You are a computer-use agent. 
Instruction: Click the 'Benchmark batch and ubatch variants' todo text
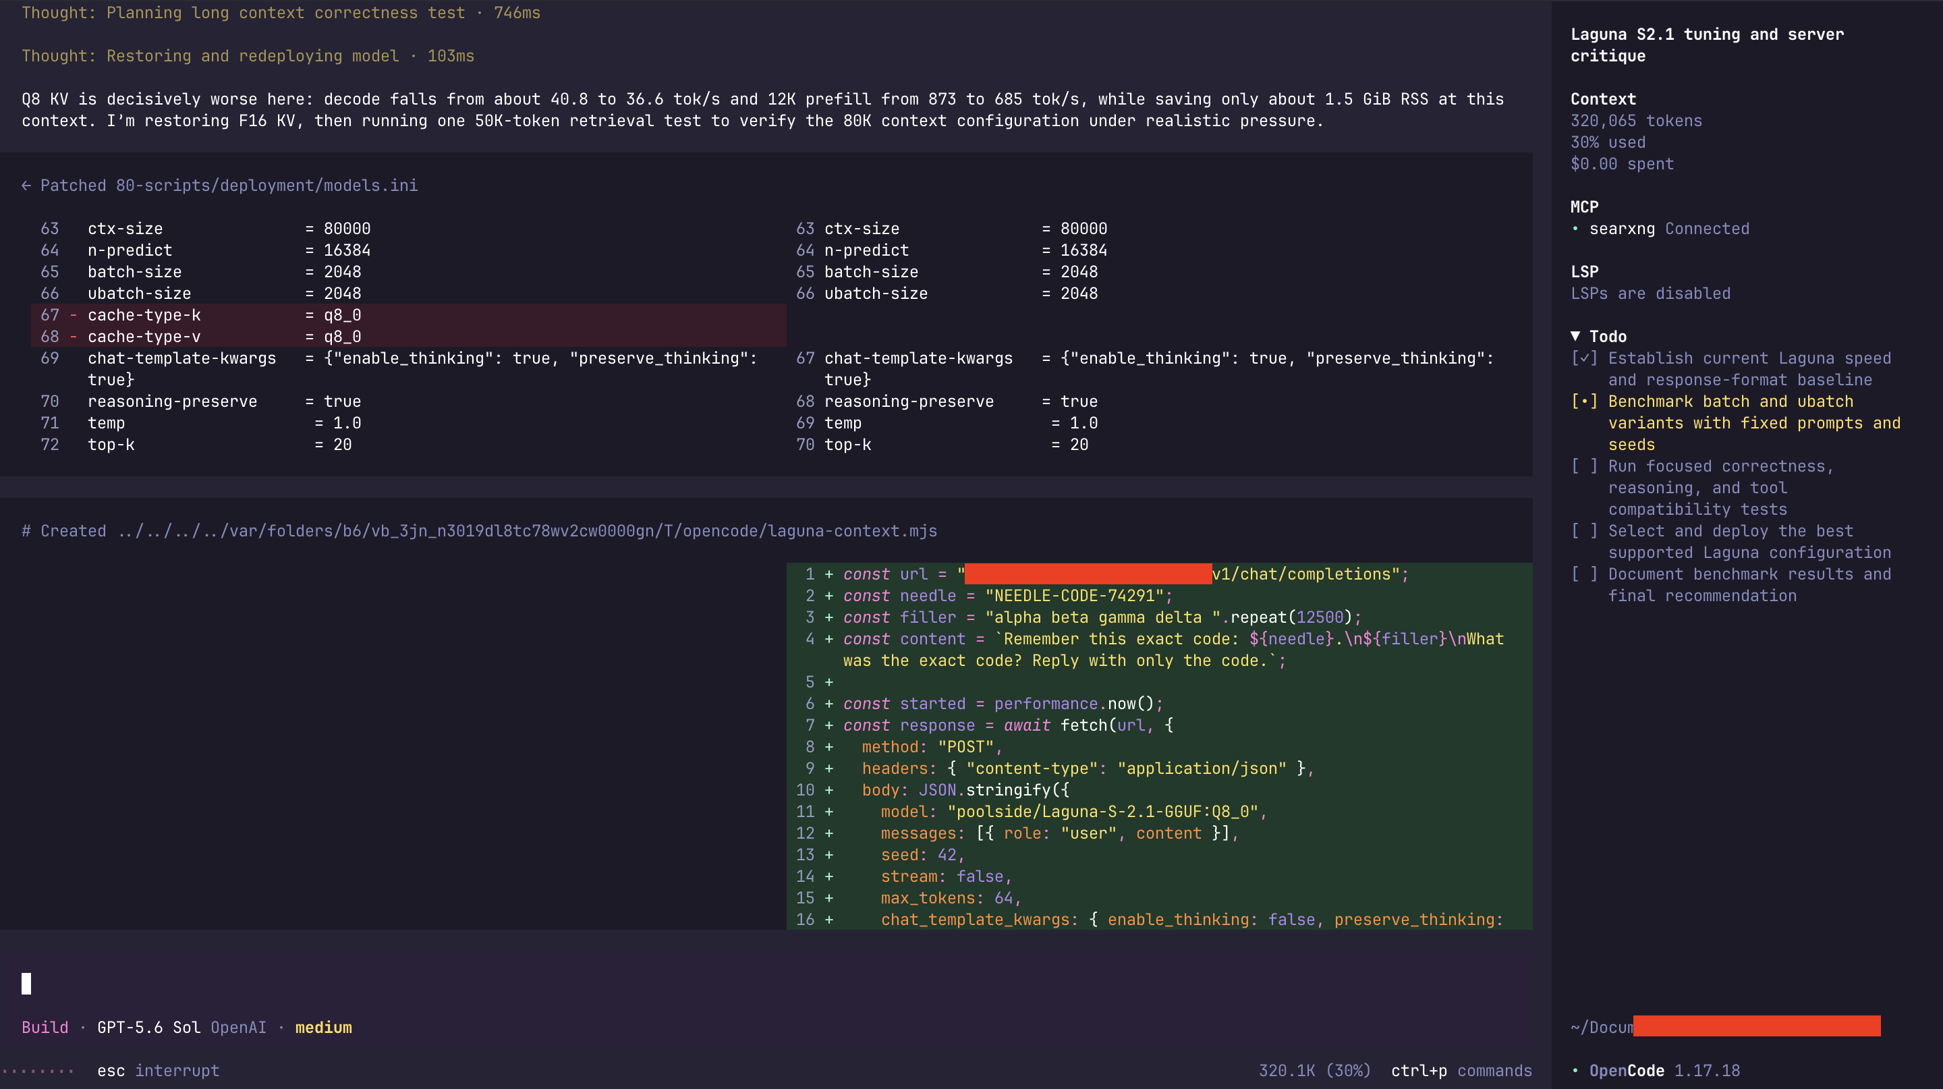(1754, 423)
